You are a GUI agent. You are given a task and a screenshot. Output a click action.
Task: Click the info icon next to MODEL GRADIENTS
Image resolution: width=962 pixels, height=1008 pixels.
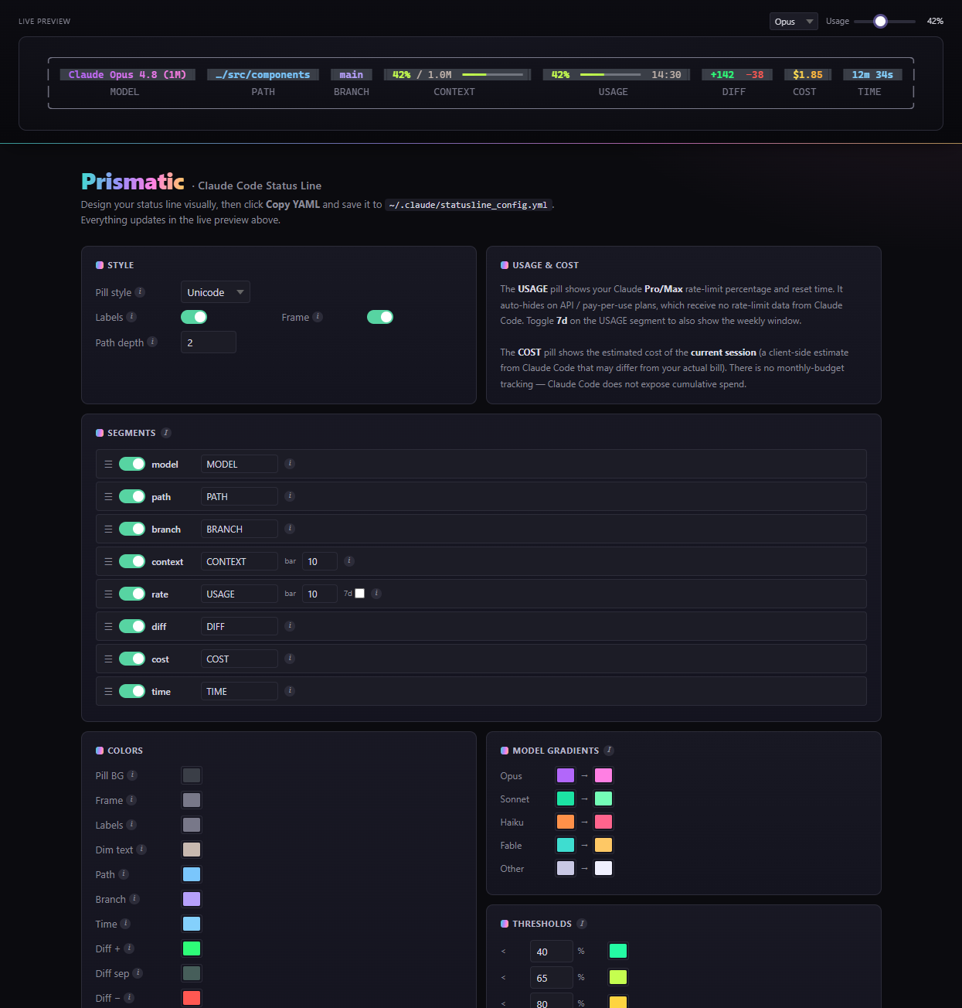609,750
